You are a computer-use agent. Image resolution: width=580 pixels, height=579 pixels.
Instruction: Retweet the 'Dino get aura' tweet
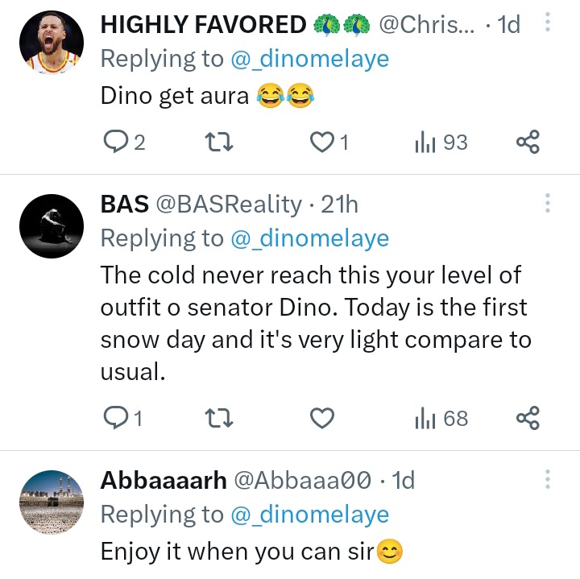click(220, 143)
